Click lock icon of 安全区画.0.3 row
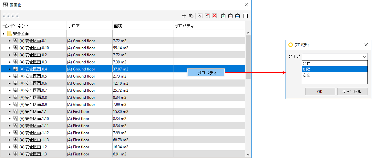 15,62
